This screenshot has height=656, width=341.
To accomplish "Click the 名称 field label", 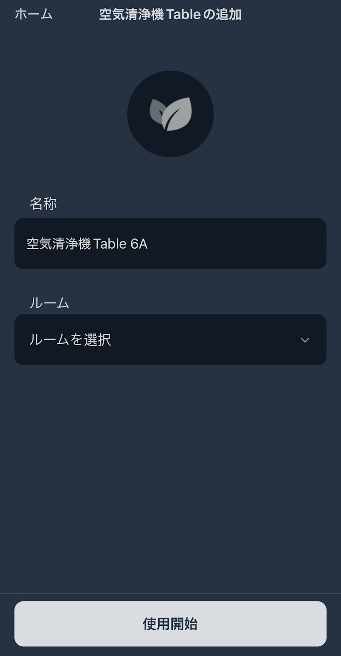I will 43,204.
